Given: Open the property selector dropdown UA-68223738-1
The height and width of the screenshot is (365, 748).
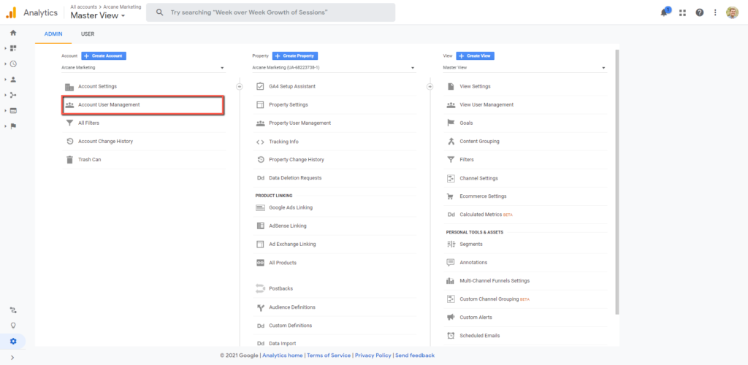Looking at the screenshot, I should tap(334, 68).
